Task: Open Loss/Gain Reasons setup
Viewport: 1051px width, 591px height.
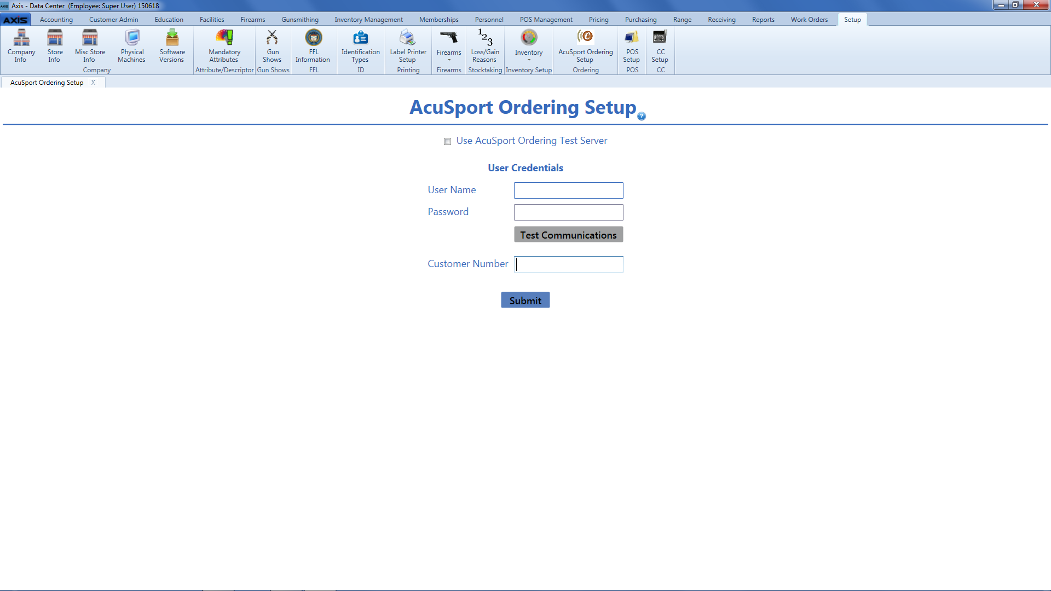Action: click(x=485, y=46)
